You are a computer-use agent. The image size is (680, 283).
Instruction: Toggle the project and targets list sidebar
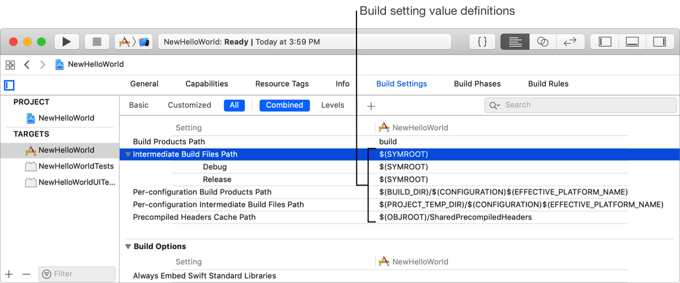click(9, 85)
